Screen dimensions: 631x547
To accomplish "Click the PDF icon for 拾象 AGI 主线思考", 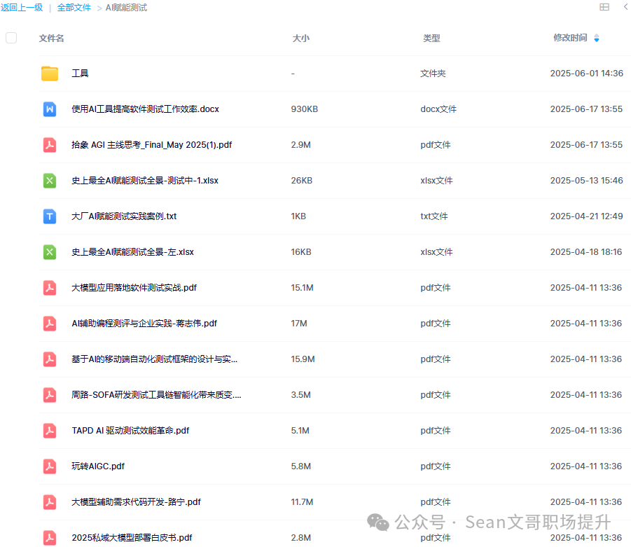I will [50, 145].
